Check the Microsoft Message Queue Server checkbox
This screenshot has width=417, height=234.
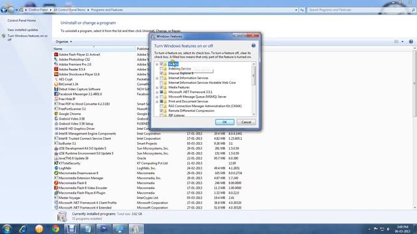tap(162, 97)
